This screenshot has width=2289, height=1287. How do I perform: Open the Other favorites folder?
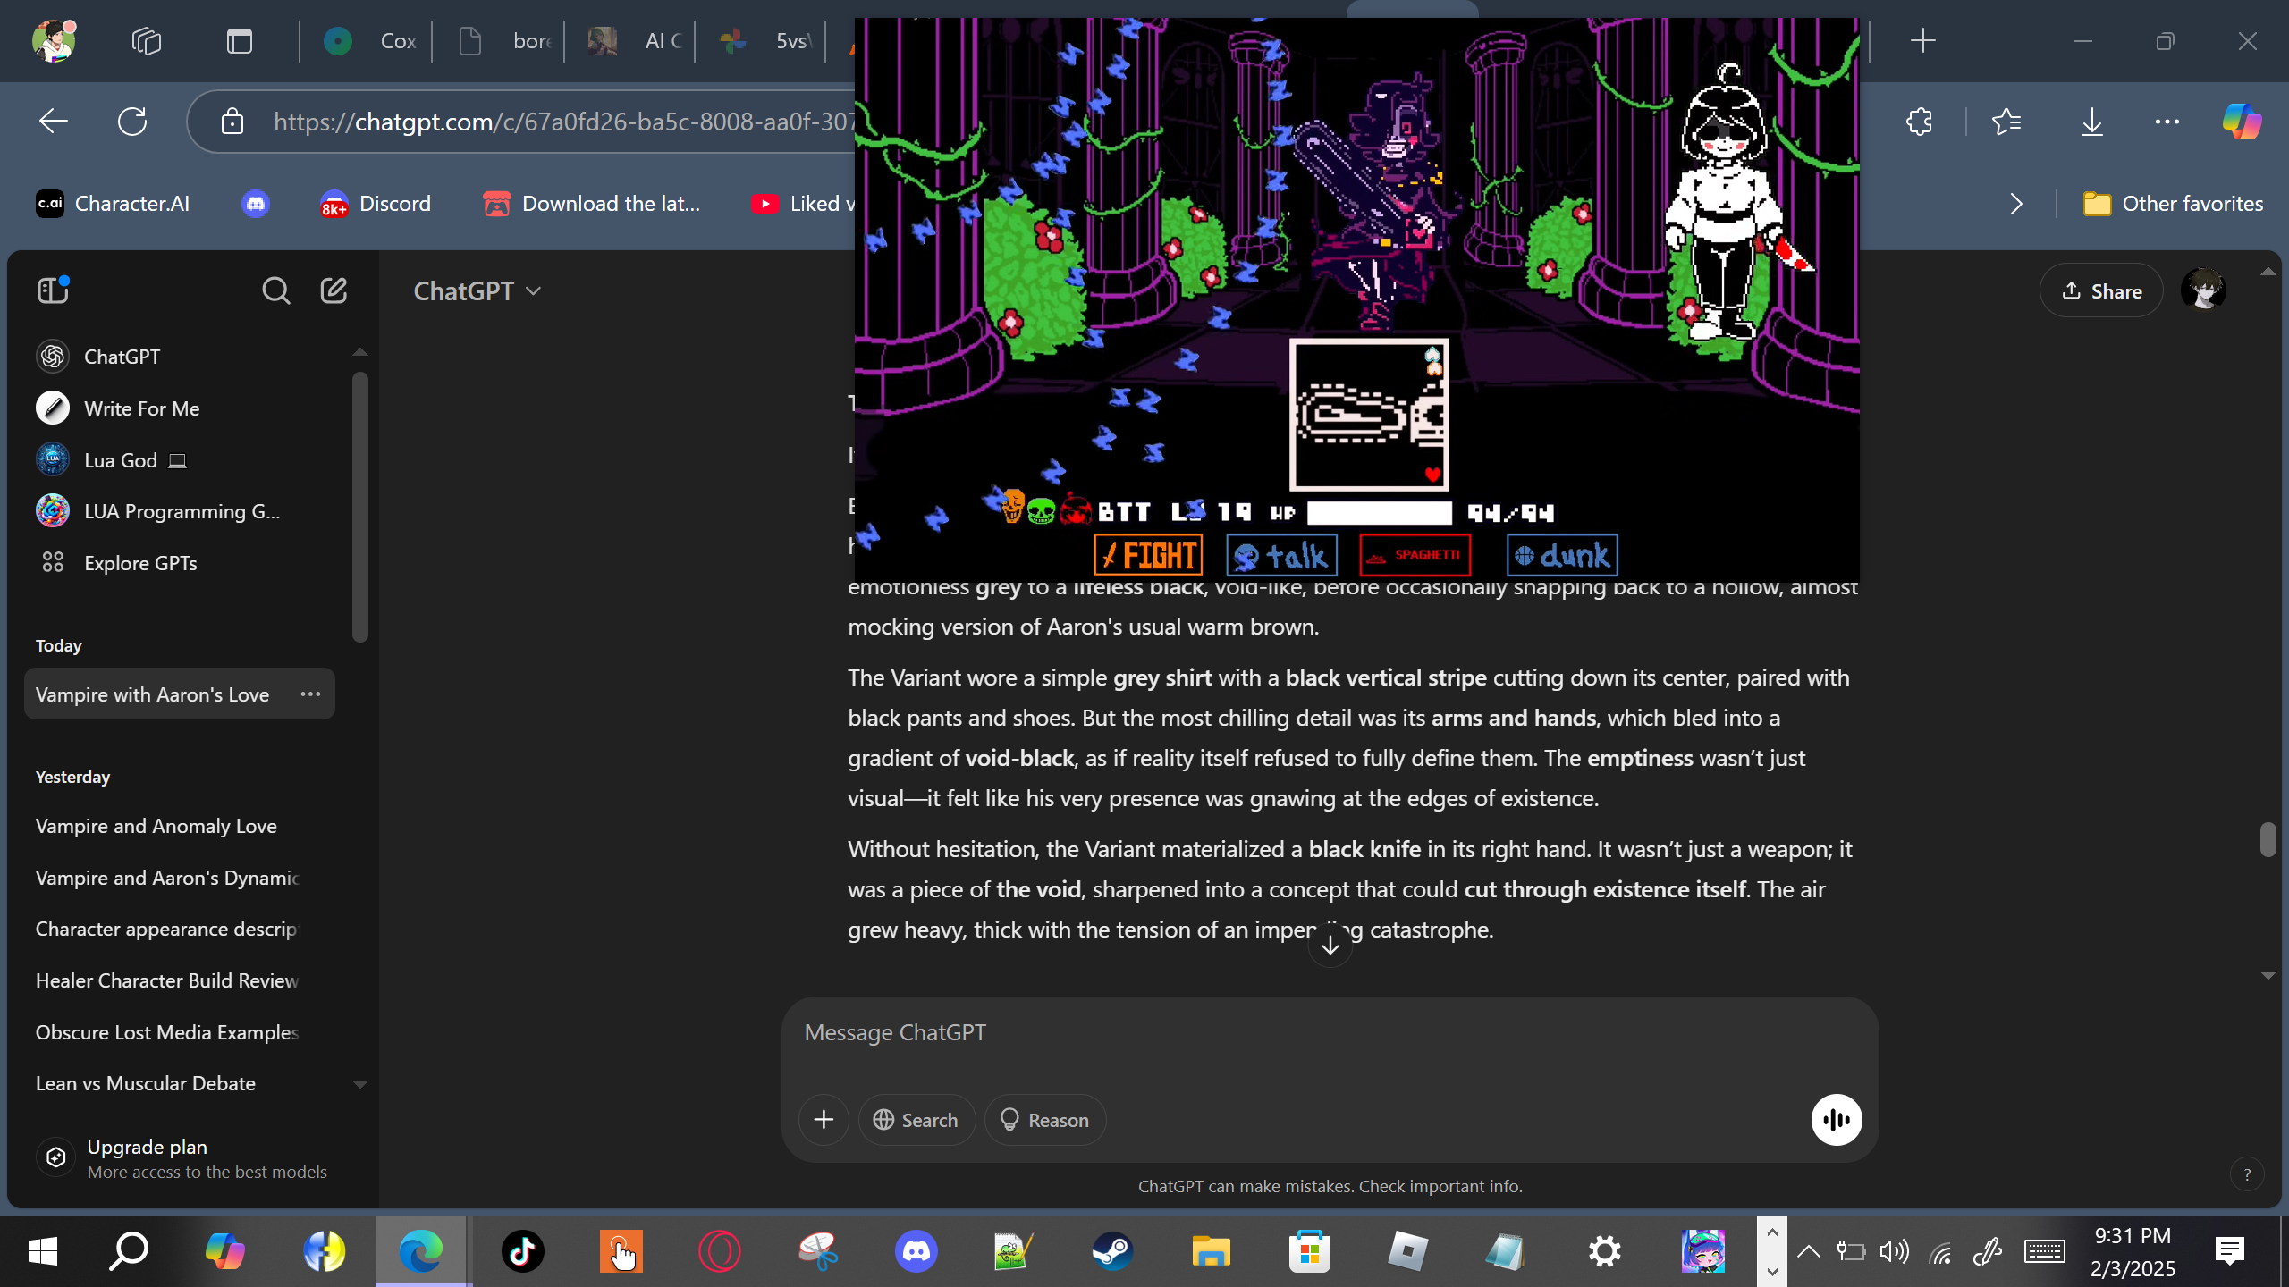click(2173, 204)
